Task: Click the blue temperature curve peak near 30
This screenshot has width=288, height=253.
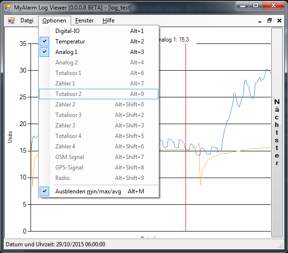Action: (267, 70)
